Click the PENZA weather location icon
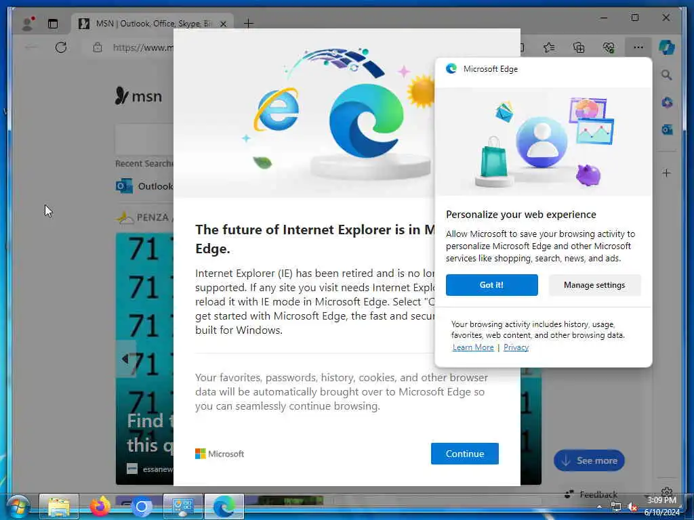The height and width of the screenshot is (520, 694). click(125, 217)
